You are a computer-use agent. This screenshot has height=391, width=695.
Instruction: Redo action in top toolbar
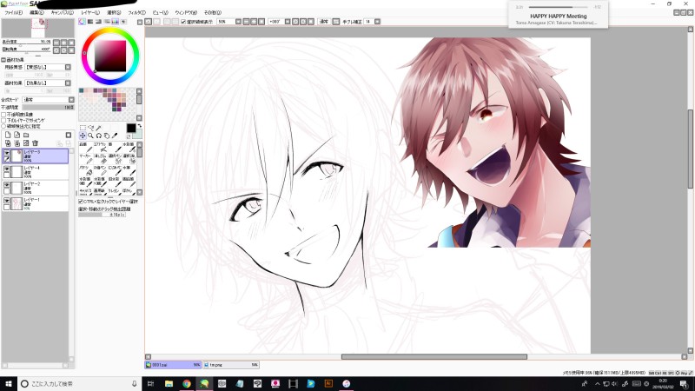click(157, 21)
